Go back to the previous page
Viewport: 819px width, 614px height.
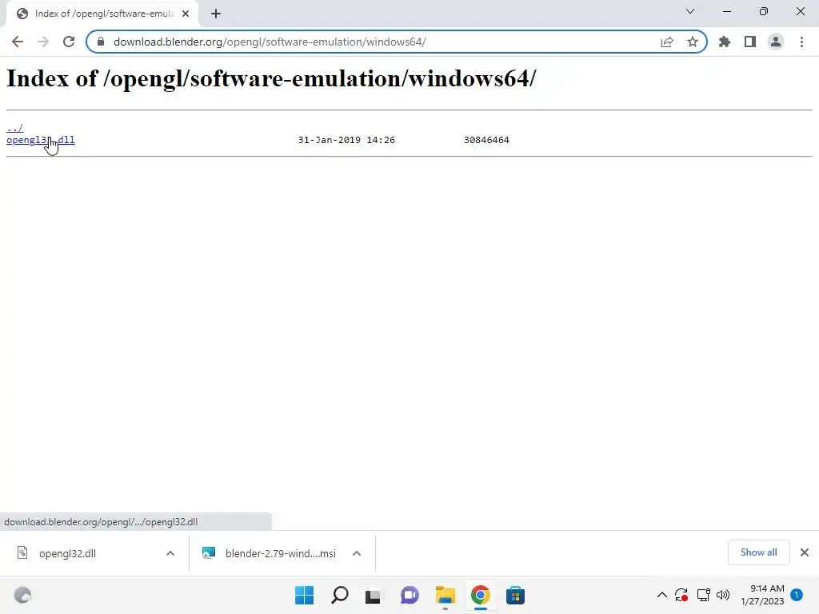[18, 42]
